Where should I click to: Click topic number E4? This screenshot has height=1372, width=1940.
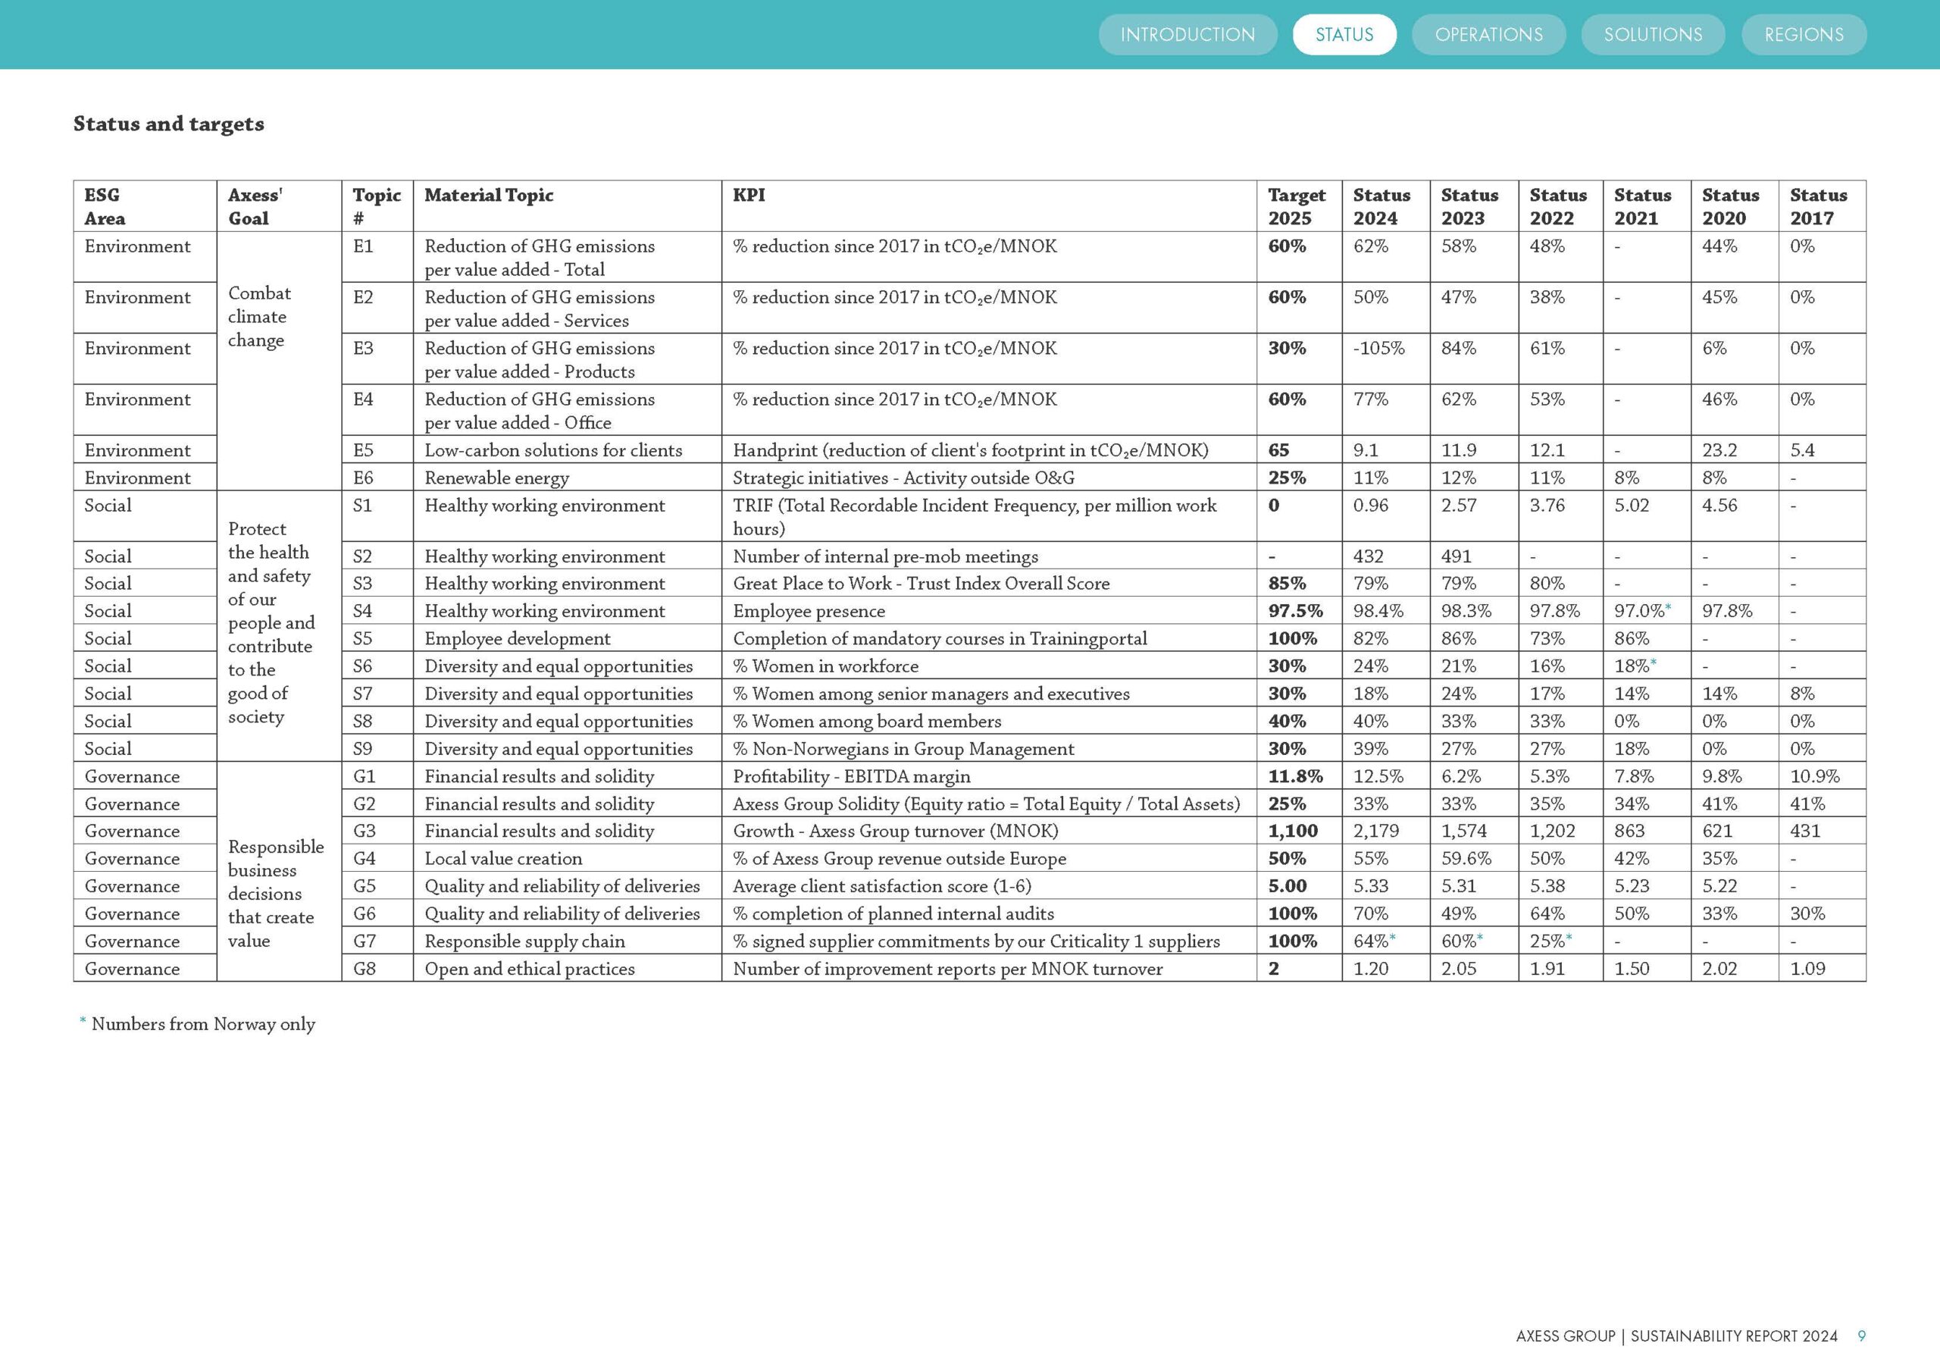tap(363, 399)
